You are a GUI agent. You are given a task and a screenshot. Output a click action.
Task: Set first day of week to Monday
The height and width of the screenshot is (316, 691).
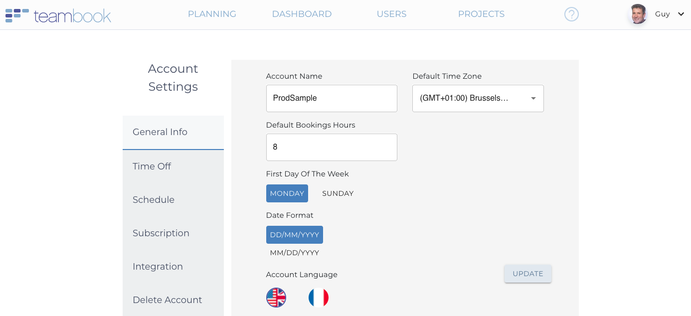click(x=287, y=193)
